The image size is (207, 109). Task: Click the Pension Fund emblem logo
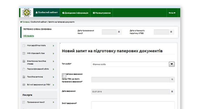pyautogui.click(x=27, y=13)
